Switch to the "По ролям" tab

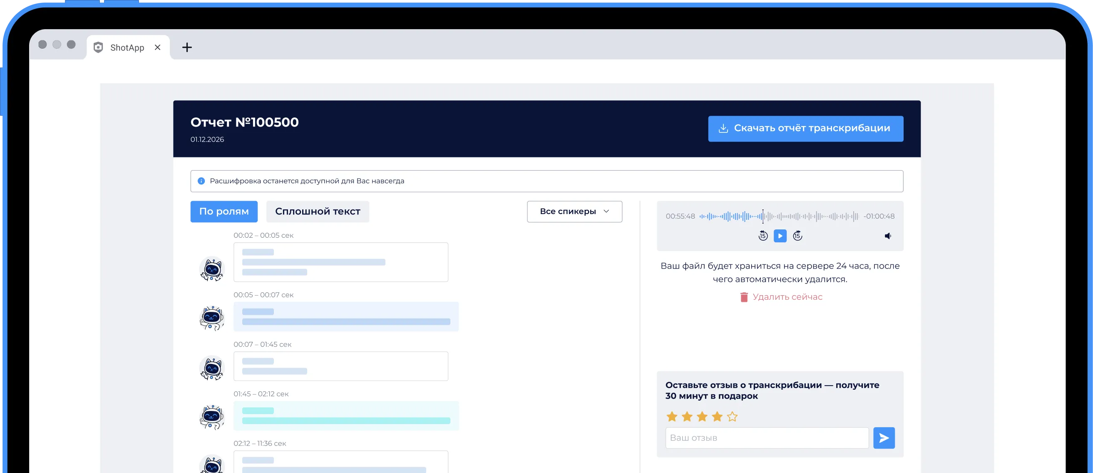click(x=224, y=212)
